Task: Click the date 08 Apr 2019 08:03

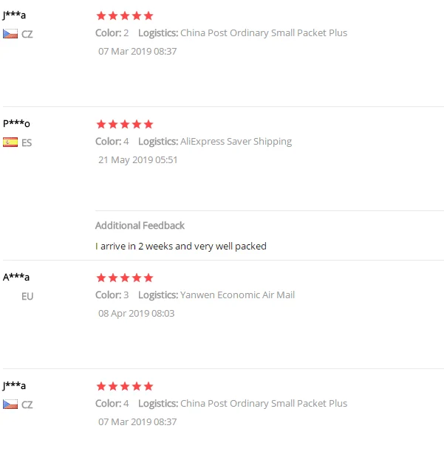Action: click(137, 314)
